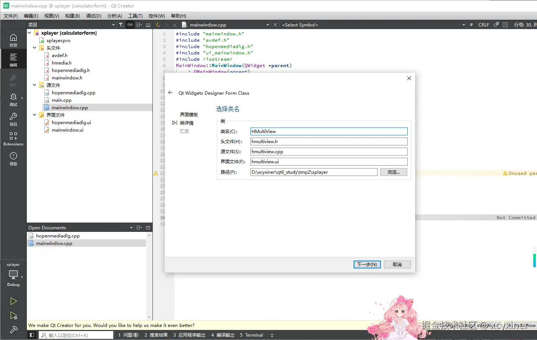Collapse the 界面文件 folder
The width and height of the screenshot is (537, 340).
(35, 115)
